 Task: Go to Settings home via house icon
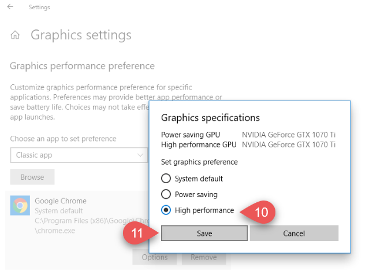pyautogui.click(x=15, y=35)
